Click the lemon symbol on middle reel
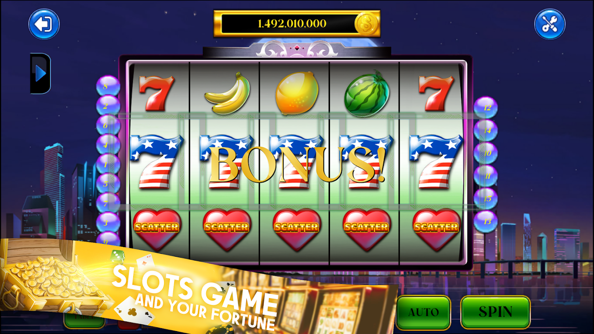Screen dimensions: 594x334 point(297,94)
